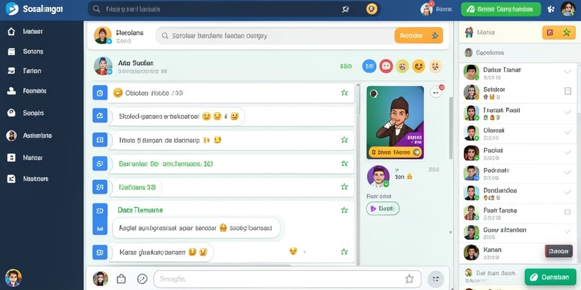The height and width of the screenshot is (290, 581).
Task: Click the blue 1m reaction circle
Action: pyautogui.click(x=369, y=66)
